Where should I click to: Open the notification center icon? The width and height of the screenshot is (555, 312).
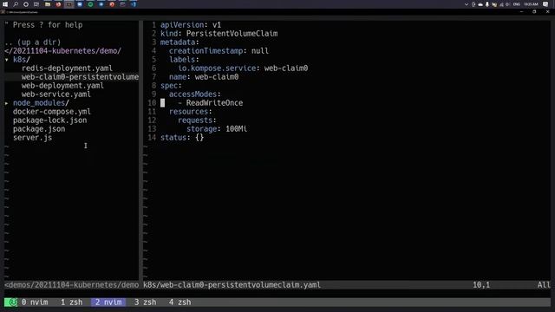pos(545,4)
